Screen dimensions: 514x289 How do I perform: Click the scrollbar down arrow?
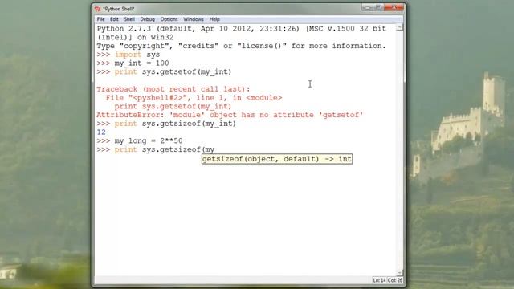click(x=399, y=272)
